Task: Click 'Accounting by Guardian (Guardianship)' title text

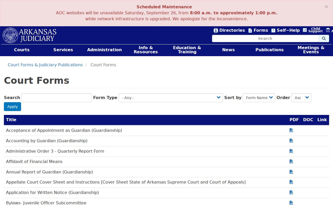Action: (x=47, y=141)
